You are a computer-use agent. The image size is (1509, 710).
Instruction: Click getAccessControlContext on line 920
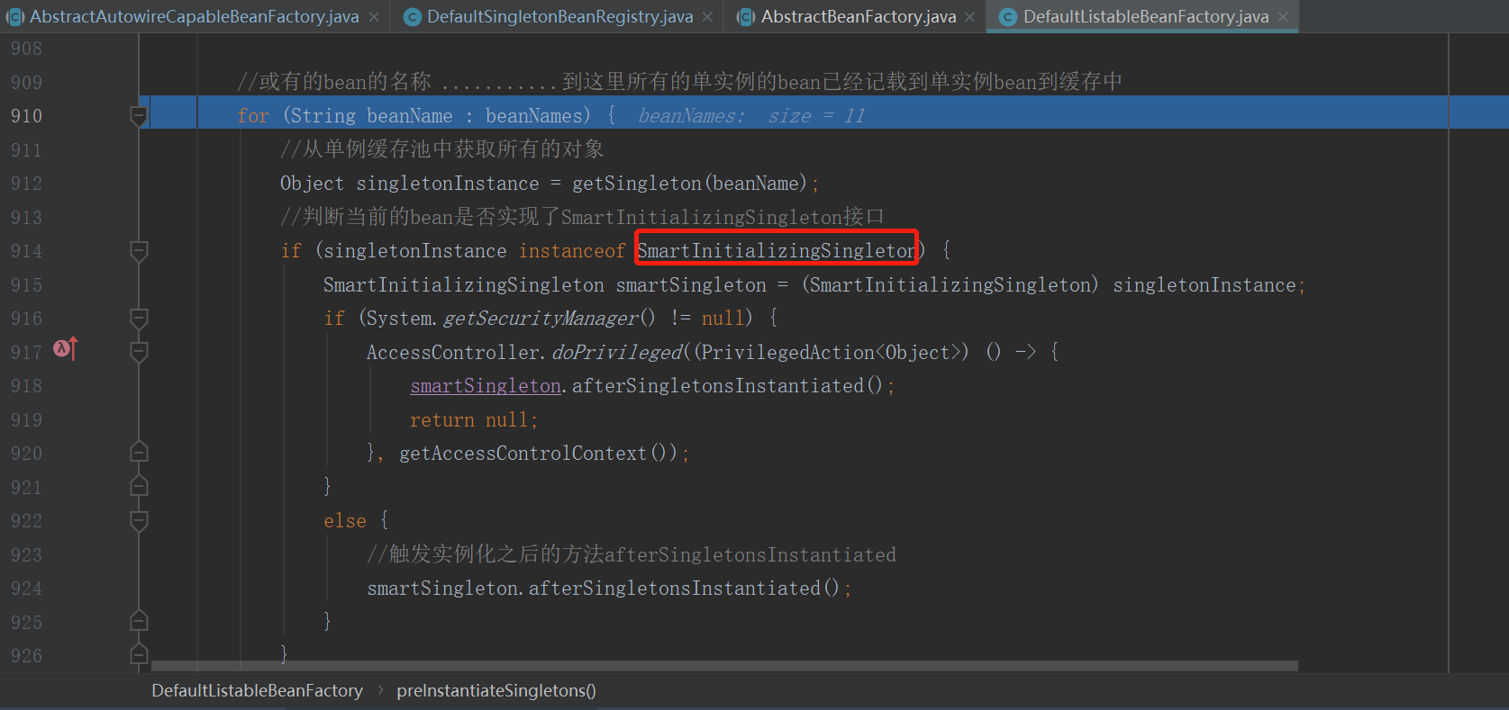(x=523, y=454)
